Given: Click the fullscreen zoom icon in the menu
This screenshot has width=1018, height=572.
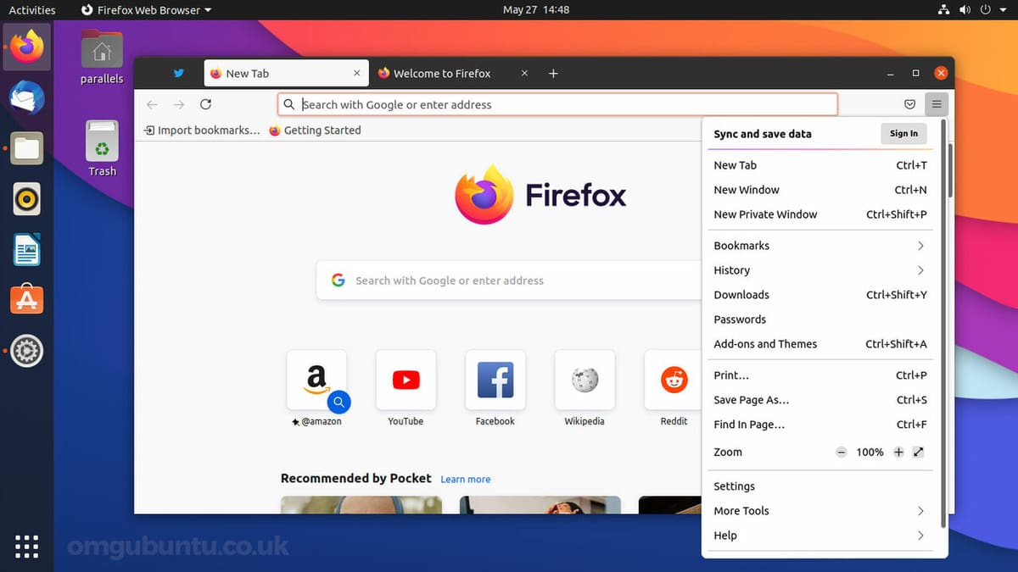Looking at the screenshot, I should (x=919, y=452).
